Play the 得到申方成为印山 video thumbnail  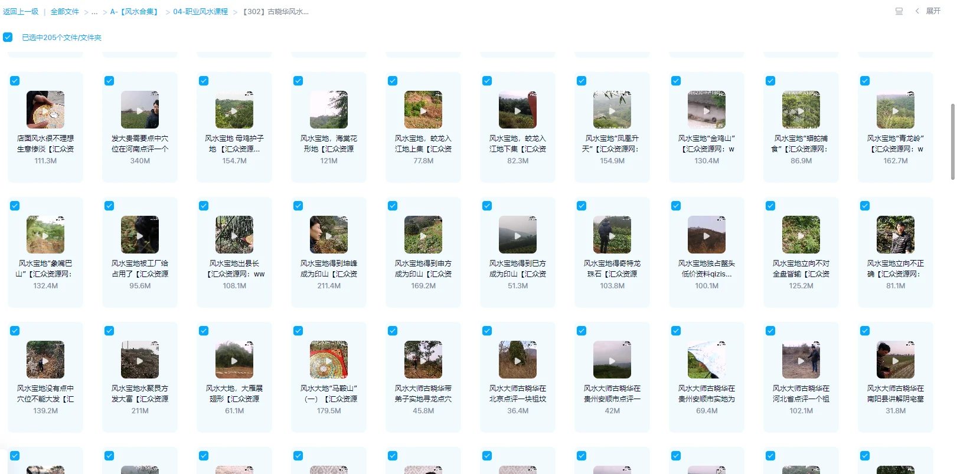423,235
